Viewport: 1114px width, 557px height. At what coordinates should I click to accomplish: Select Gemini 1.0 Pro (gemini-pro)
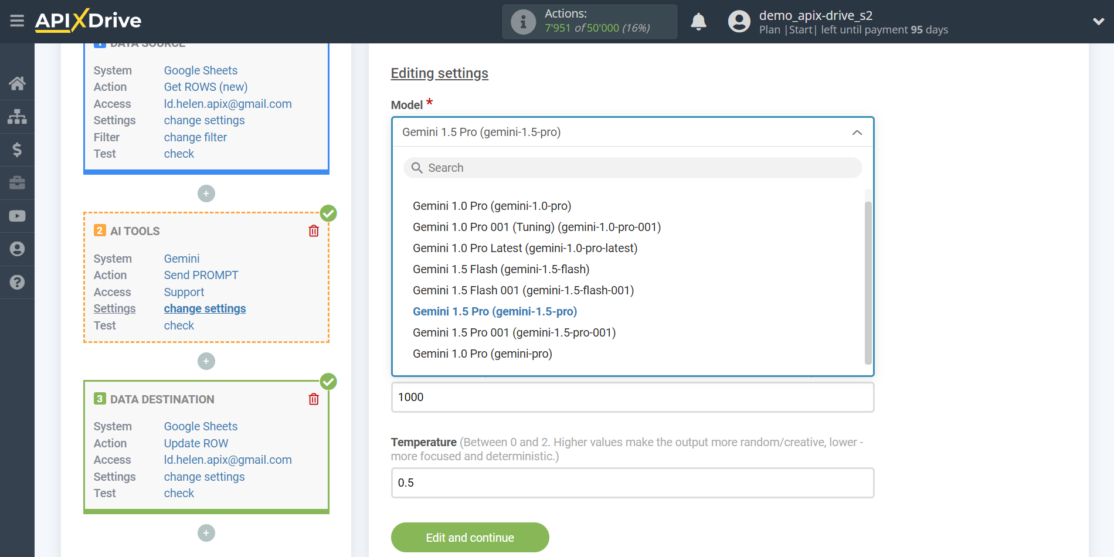point(483,354)
